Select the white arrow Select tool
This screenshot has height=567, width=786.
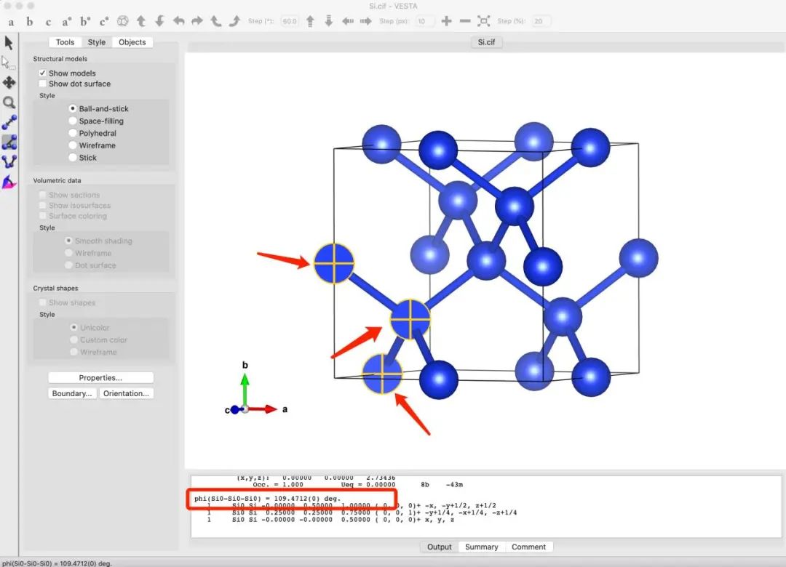point(9,63)
